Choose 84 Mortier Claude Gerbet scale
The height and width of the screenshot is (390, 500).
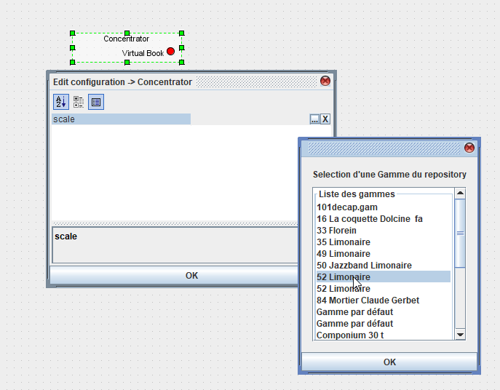coord(368,301)
